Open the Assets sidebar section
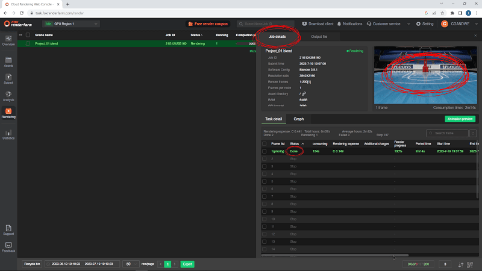Viewport: 482px width, 271px height. 8,62
